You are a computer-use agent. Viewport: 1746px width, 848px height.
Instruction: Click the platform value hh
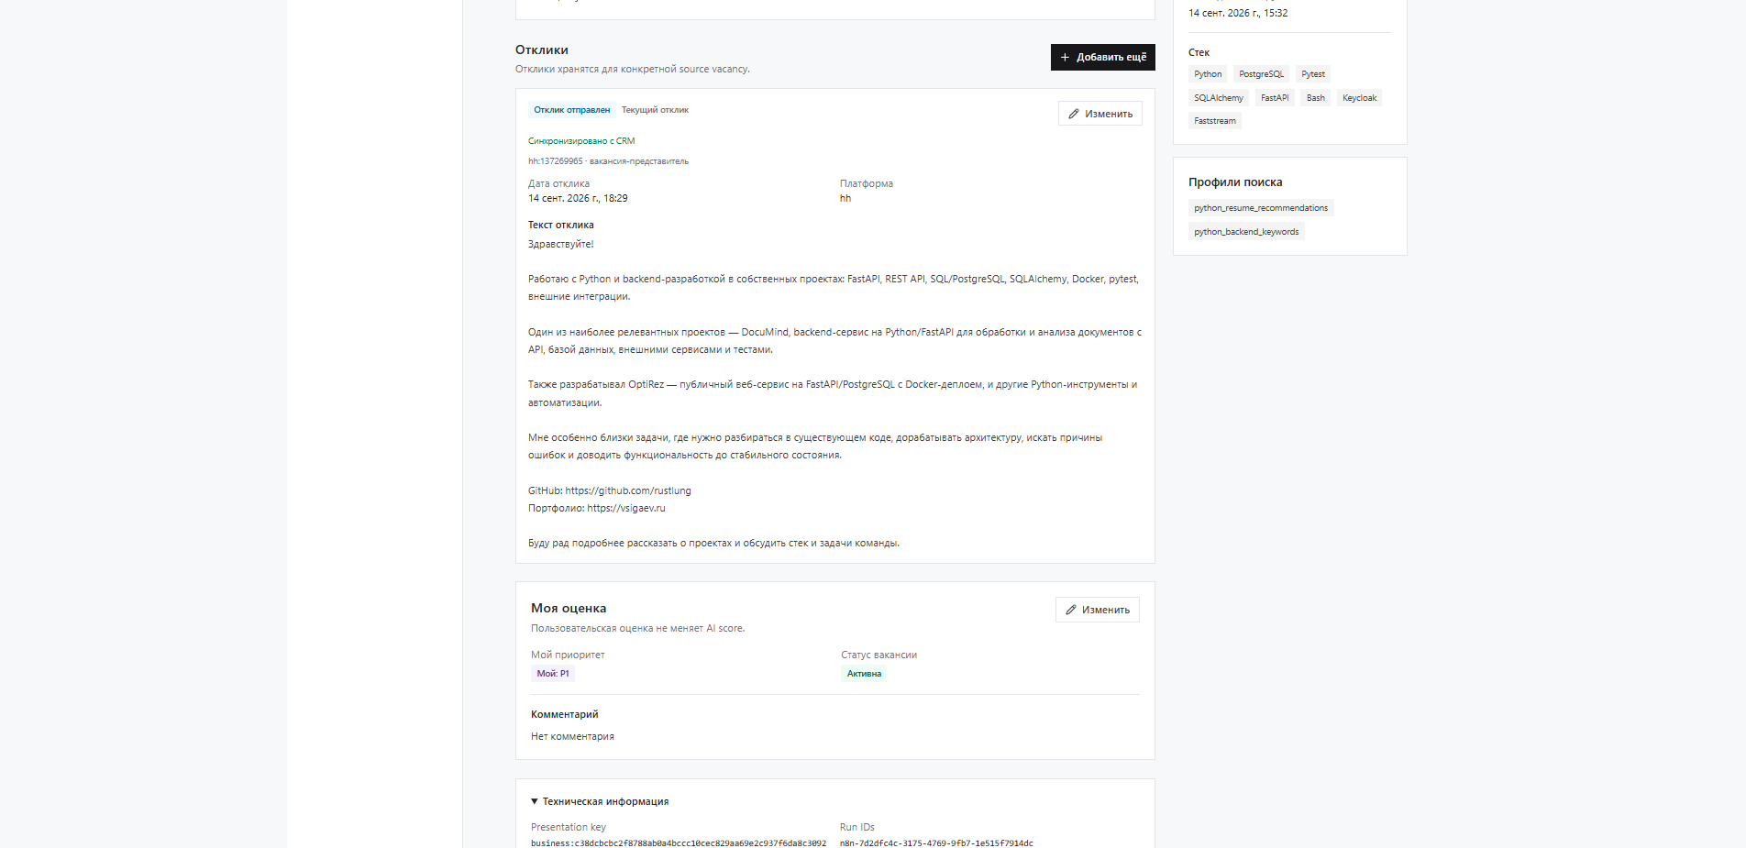point(845,198)
